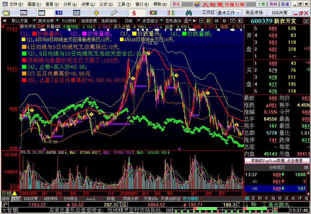
Task: Click the 委托 order button
Action: pos(176,4)
